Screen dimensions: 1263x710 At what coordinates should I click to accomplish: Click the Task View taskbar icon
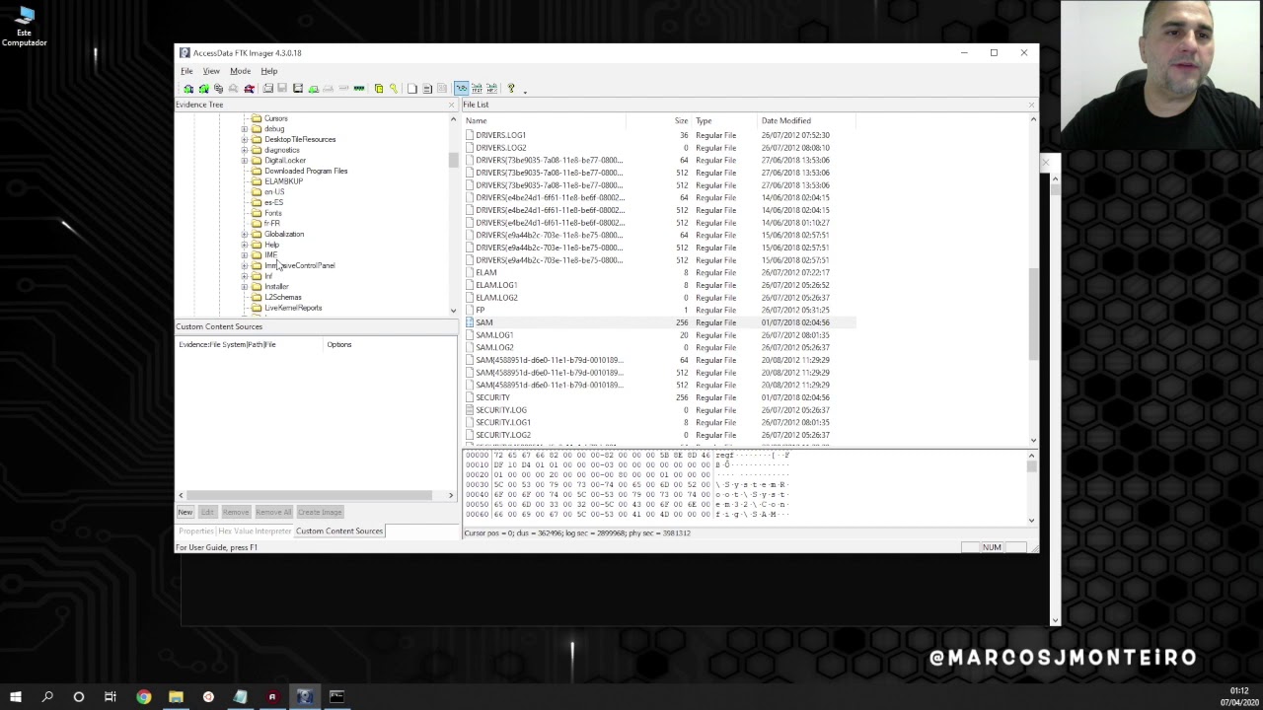pyautogui.click(x=111, y=697)
